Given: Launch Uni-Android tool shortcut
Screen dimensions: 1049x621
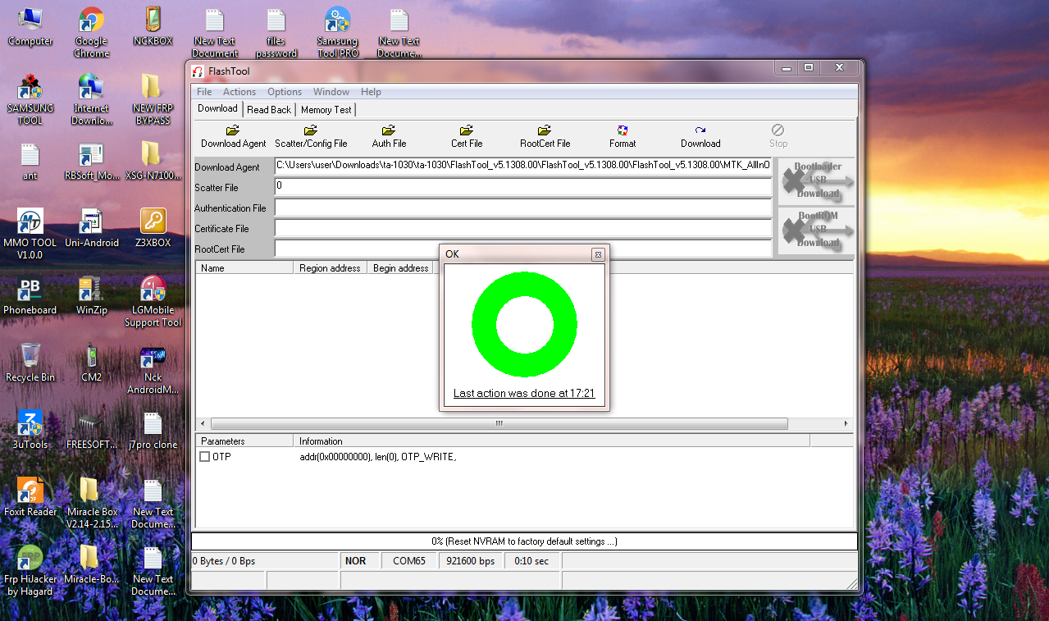Looking at the screenshot, I should pos(91,228).
